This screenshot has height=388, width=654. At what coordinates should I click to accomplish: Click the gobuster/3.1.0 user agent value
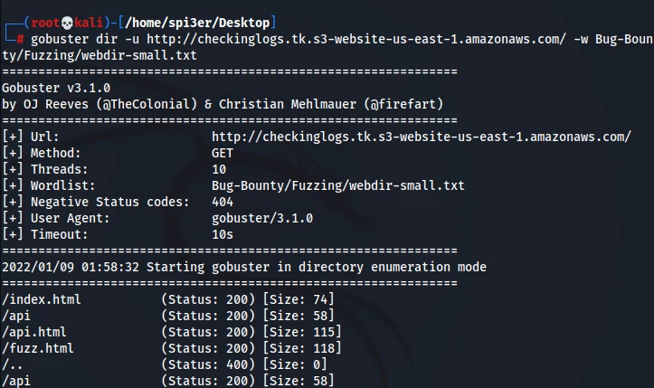tap(261, 218)
